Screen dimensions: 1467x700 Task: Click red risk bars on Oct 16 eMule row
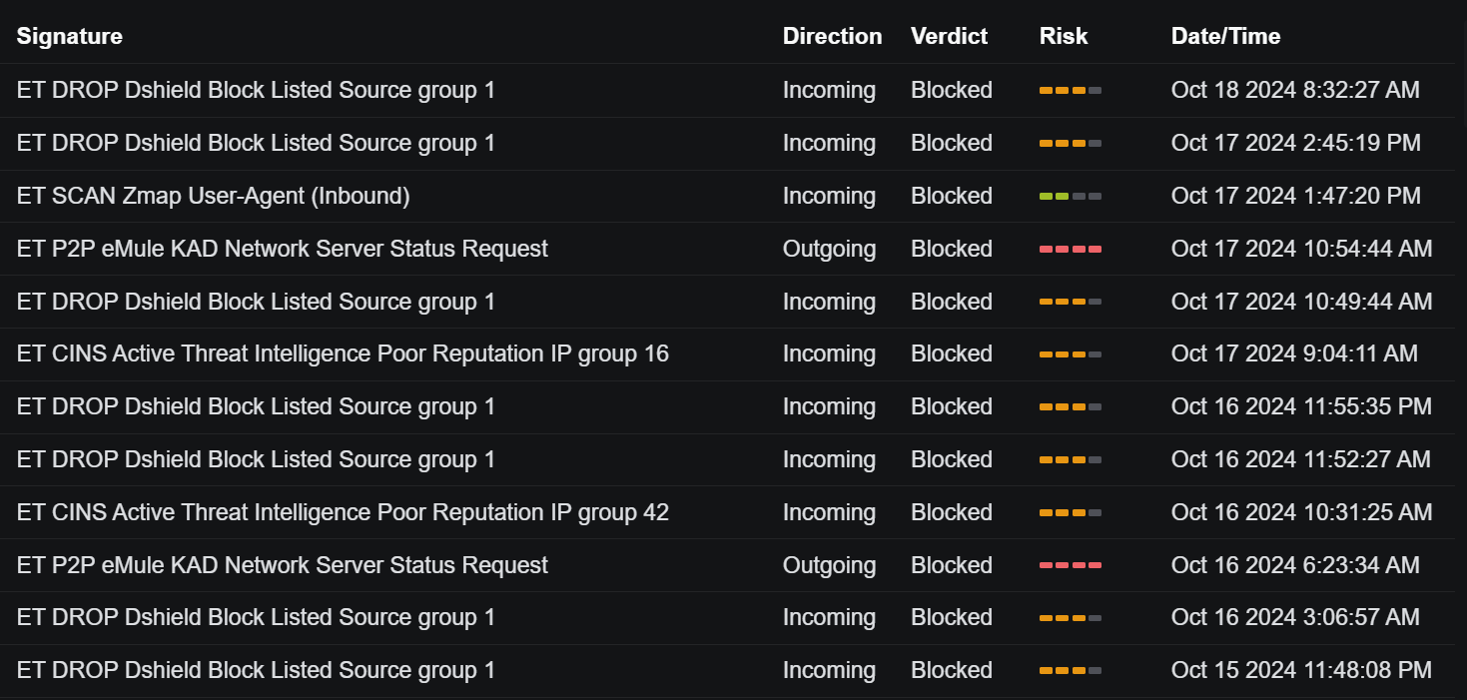pos(1070,566)
